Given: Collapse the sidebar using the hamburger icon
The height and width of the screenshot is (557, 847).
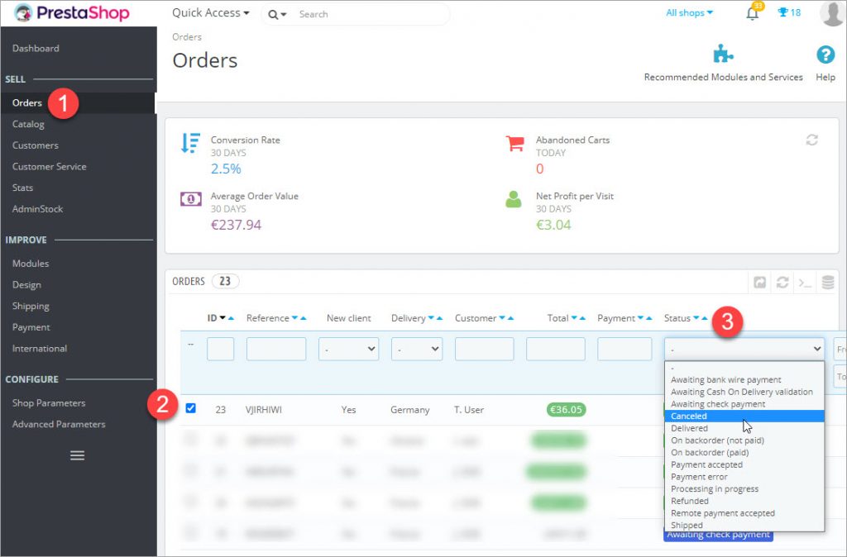Looking at the screenshot, I should pyautogui.click(x=77, y=455).
